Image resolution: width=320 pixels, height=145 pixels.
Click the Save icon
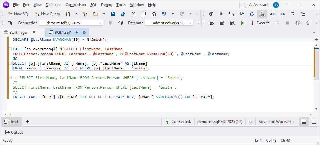113,14
